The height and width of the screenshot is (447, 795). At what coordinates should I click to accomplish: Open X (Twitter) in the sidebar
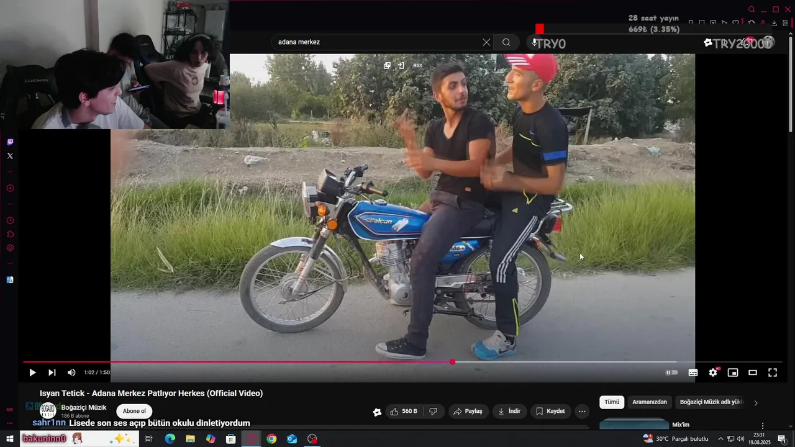(x=10, y=156)
